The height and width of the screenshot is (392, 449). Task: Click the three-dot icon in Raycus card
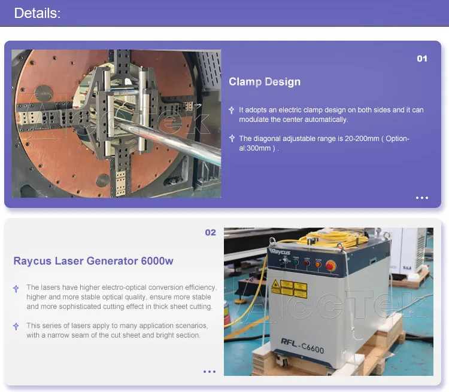(x=210, y=372)
